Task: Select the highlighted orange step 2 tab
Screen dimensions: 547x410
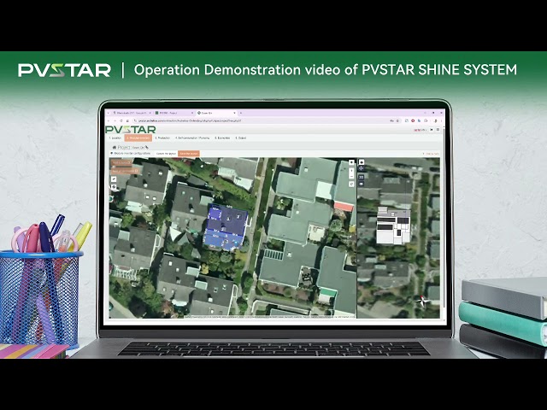Action: (x=138, y=138)
